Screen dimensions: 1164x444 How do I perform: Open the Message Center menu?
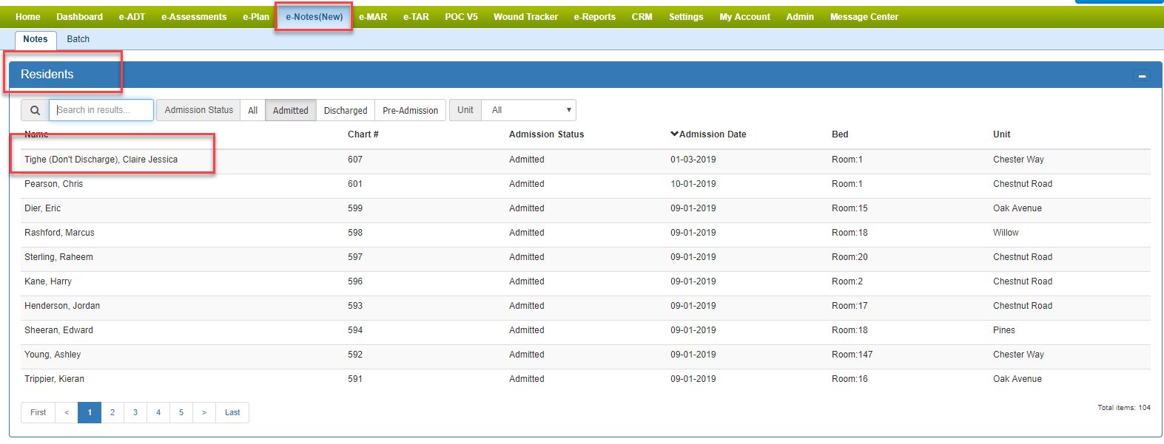(864, 17)
